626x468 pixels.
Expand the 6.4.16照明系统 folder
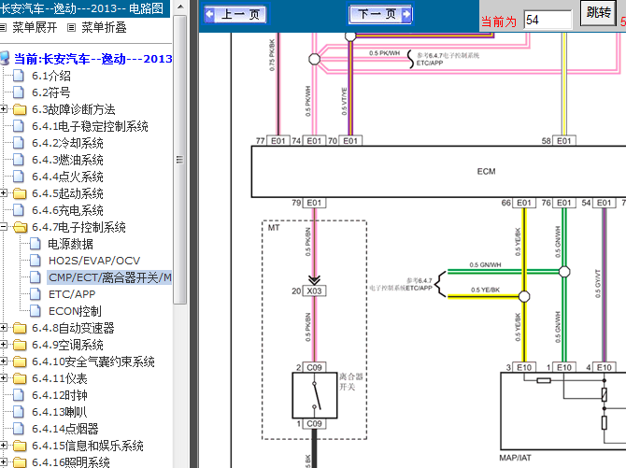click(x=4, y=462)
